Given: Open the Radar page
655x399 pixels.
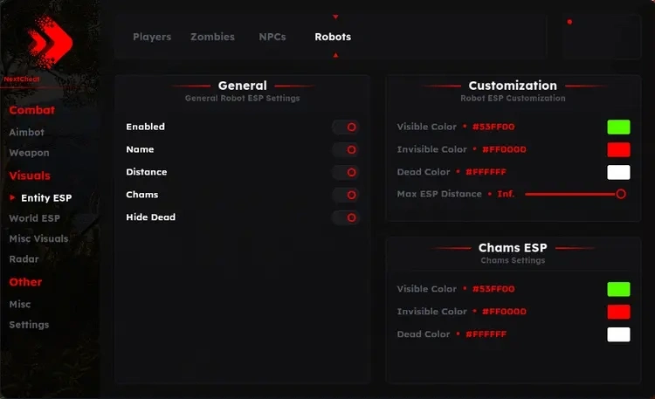Looking at the screenshot, I should (24, 259).
